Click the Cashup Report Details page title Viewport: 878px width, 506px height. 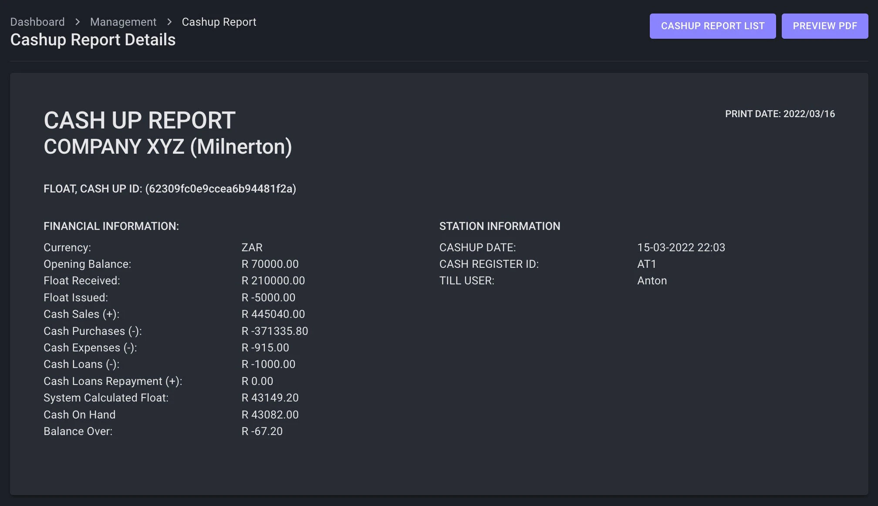click(93, 40)
